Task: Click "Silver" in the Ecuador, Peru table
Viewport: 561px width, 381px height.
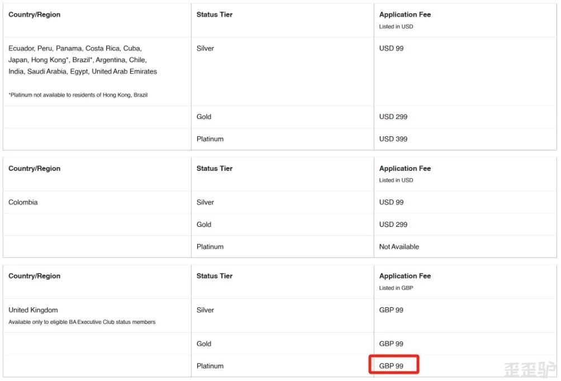Action: (x=205, y=48)
